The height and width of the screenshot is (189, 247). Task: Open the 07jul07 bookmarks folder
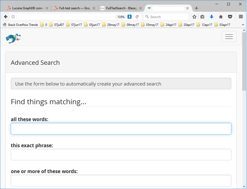coord(57,25)
